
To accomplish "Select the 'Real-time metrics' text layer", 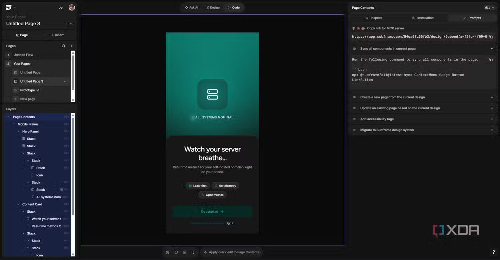I will tap(46, 226).
